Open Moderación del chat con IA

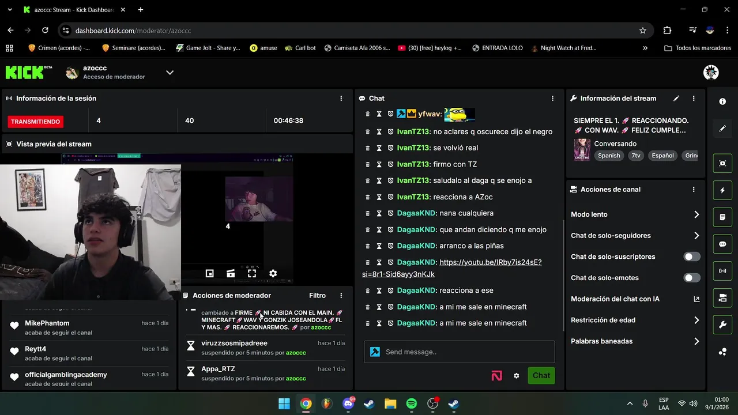click(x=635, y=299)
